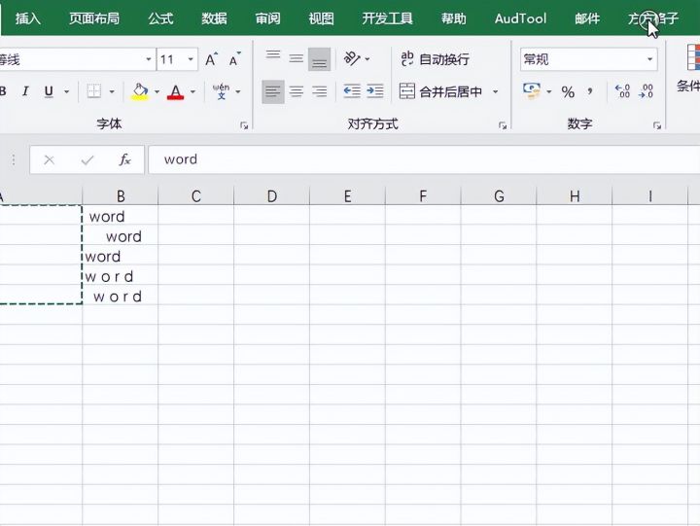This screenshot has width=700, height=526.
Task: Click the formula bar drag handle dots
Action: click(14, 159)
